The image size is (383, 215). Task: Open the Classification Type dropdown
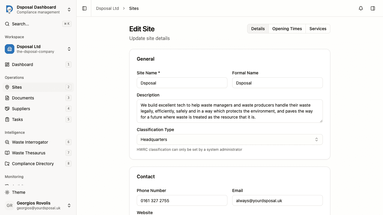pyautogui.click(x=230, y=139)
